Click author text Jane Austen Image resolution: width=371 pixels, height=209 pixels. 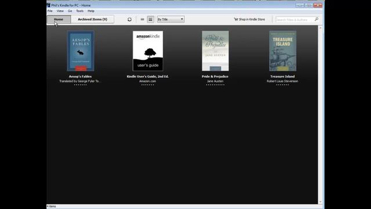click(215, 81)
